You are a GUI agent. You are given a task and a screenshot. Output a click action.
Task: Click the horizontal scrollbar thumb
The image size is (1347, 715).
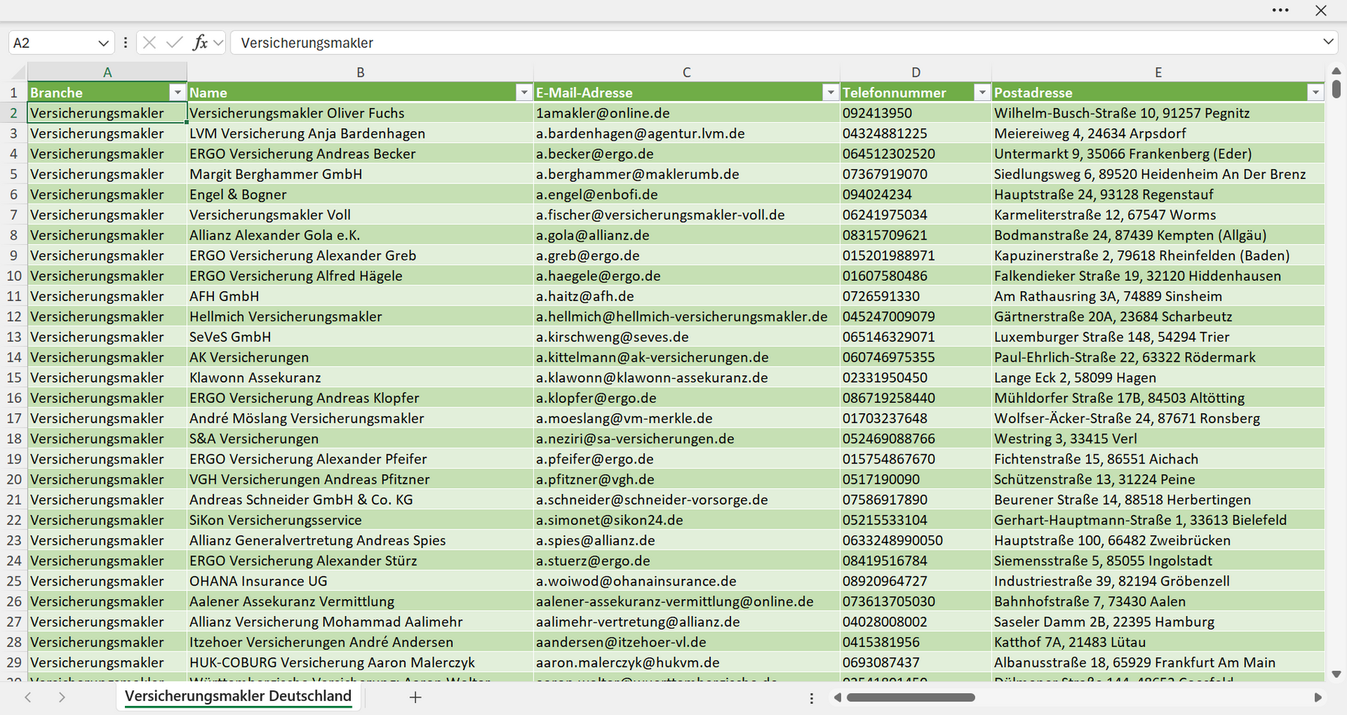coord(911,697)
